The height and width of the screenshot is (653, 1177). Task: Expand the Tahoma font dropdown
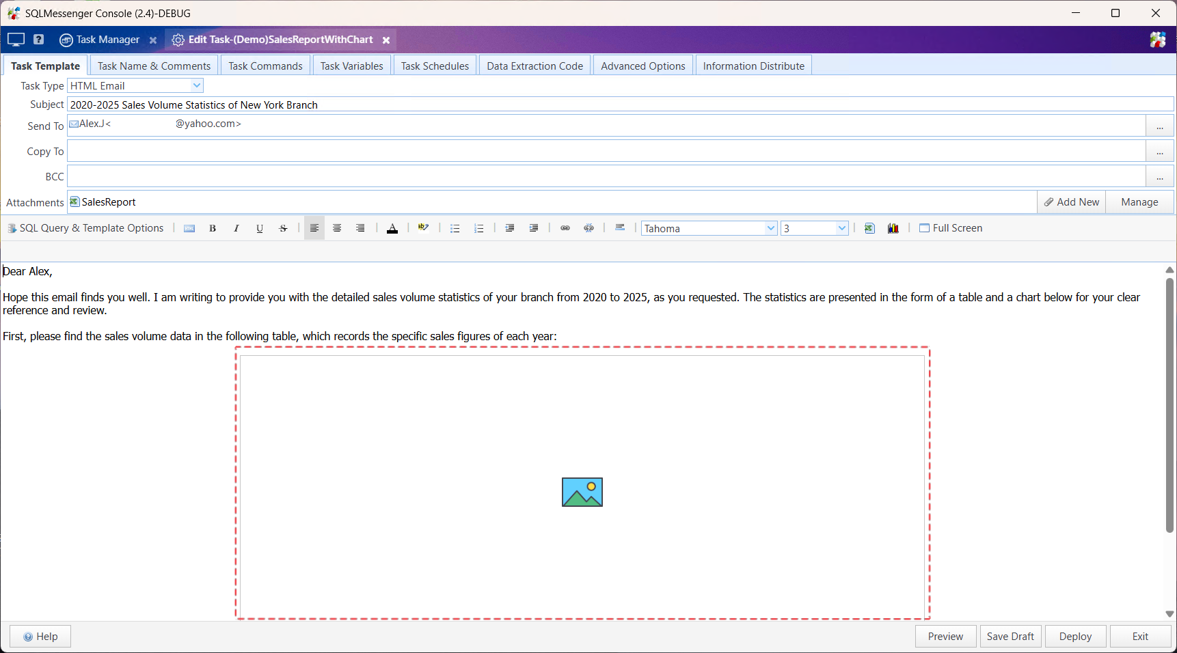[770, 228]
